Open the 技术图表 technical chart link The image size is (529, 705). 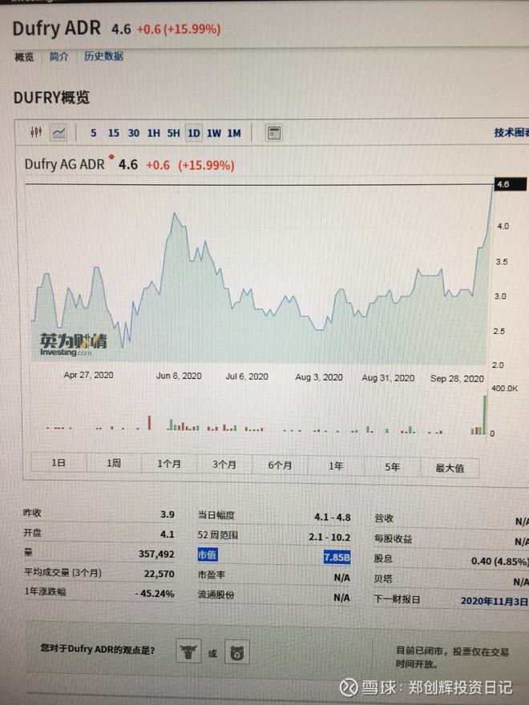[x=511, y=132]
